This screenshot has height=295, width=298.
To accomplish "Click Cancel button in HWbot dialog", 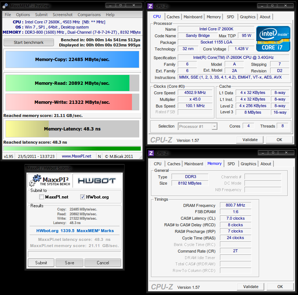I will click(x=103, y=263).
